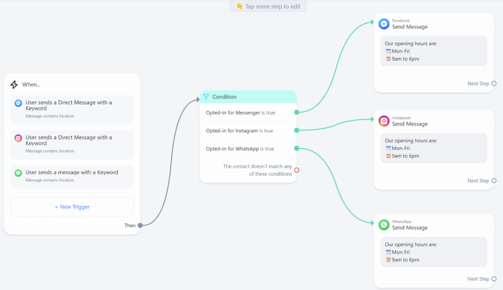The image size is (503, 290).
Task: Click the alarm clock emoji in Instagram message
Action: 388,156
